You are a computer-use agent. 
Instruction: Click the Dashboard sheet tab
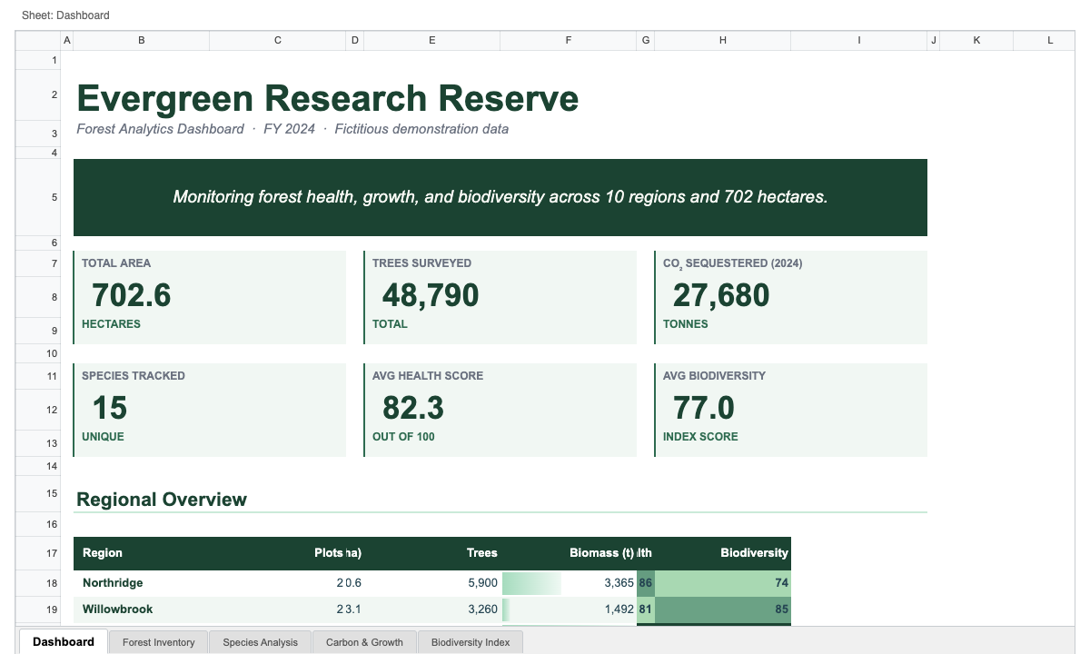pyautogui.click(x=64, y=642)
